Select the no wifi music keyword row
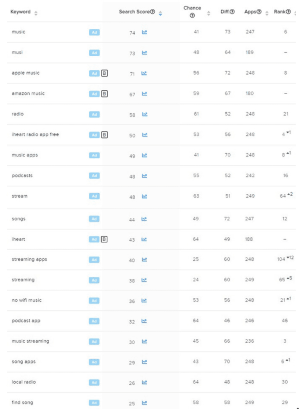Viewport: 300px width, 409px height. coord(152,300)
